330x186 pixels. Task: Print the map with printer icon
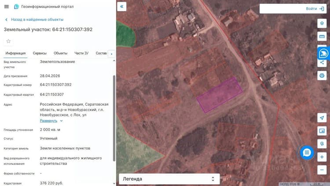[322, 75]
